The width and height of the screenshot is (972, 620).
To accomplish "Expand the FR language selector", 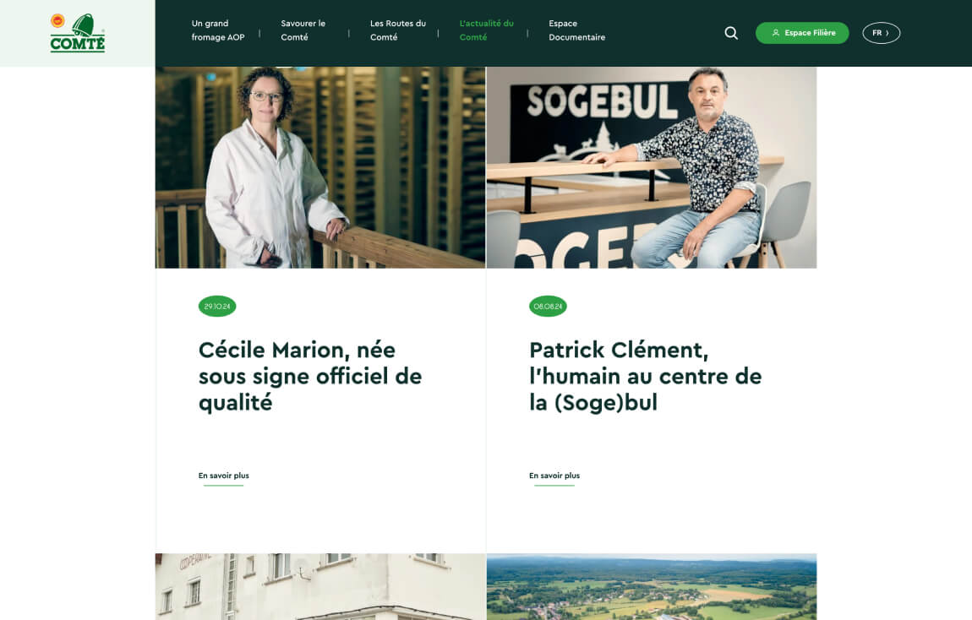I will 881,33.
